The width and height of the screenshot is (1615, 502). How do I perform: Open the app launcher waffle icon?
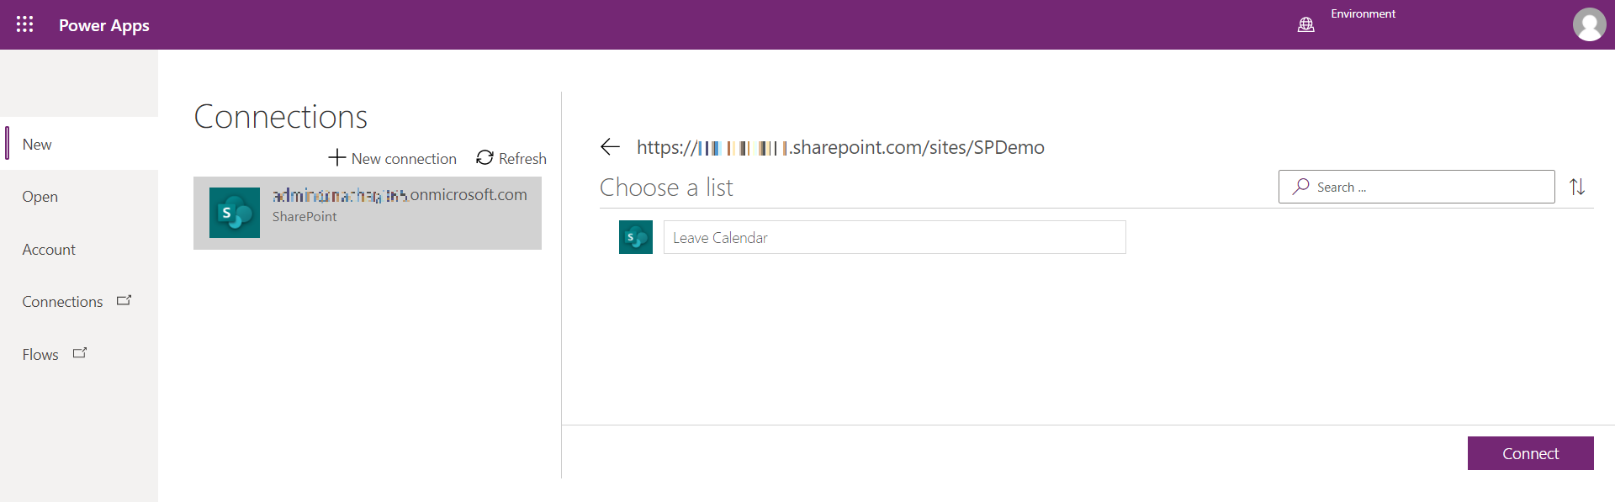[x=25, y=24]
